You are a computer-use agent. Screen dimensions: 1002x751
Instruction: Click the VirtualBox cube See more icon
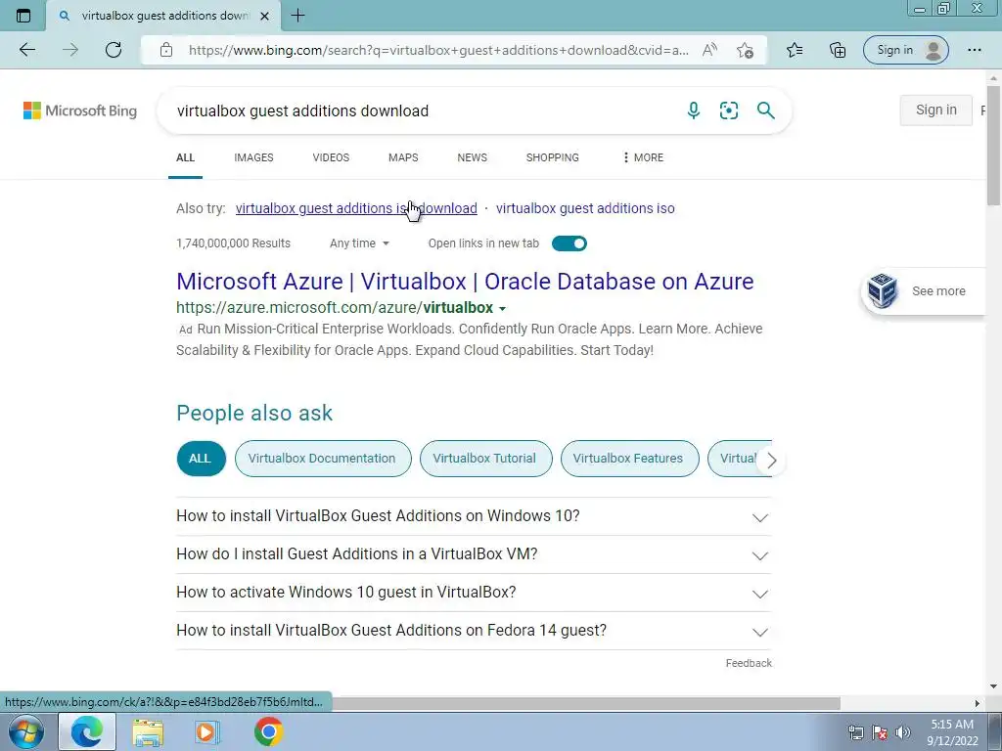pos(884,290)
